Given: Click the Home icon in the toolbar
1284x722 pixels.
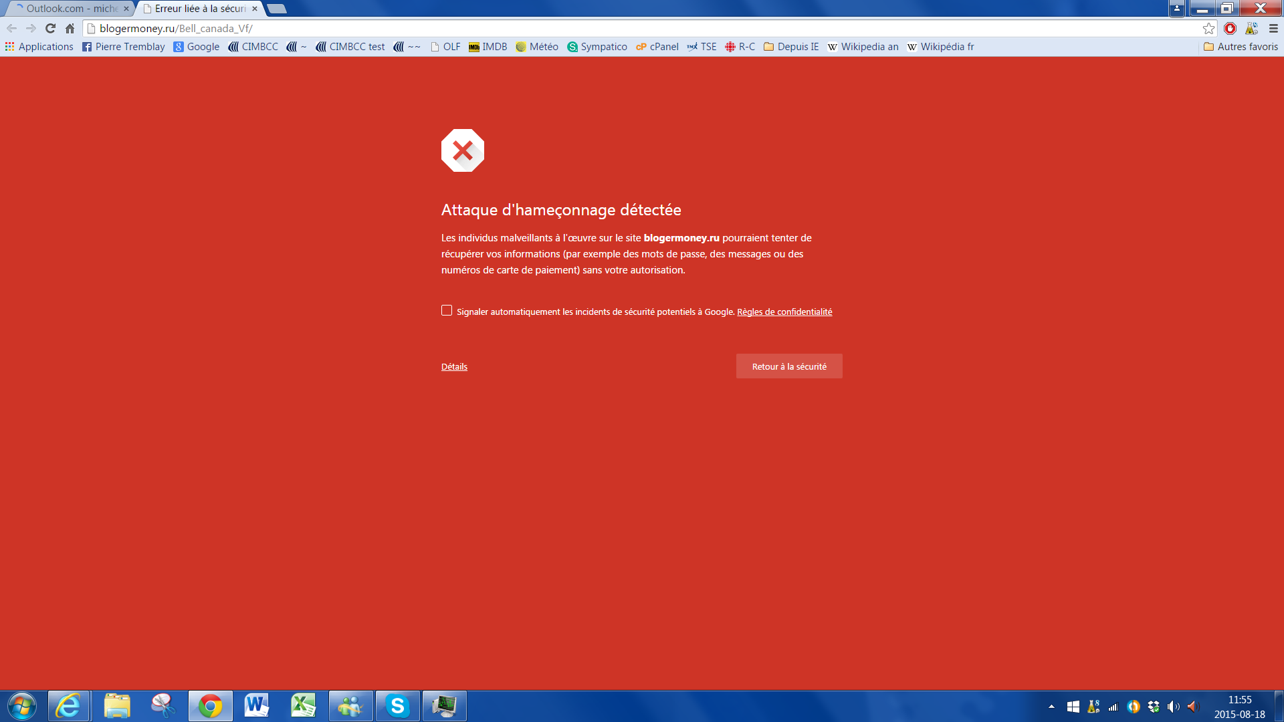Looking at the screenshot, I should 70,28.
